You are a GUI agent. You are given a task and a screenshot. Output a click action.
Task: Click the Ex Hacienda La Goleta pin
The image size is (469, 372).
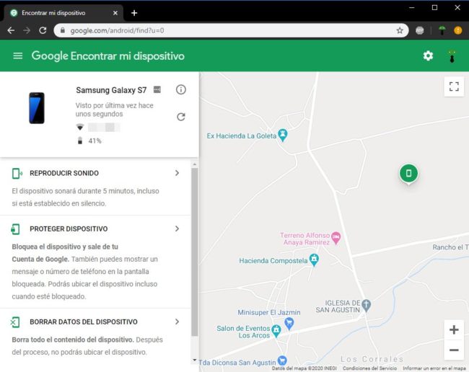[283, 135]
